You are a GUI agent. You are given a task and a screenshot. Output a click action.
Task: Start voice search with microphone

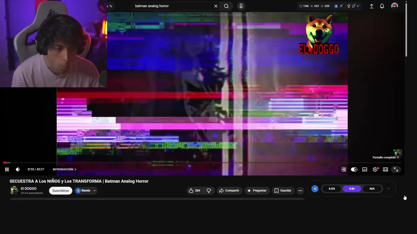tap(241, 6)
